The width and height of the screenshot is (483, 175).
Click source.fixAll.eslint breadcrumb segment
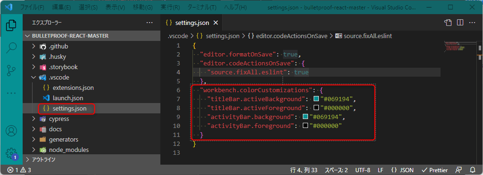[363, 36]
